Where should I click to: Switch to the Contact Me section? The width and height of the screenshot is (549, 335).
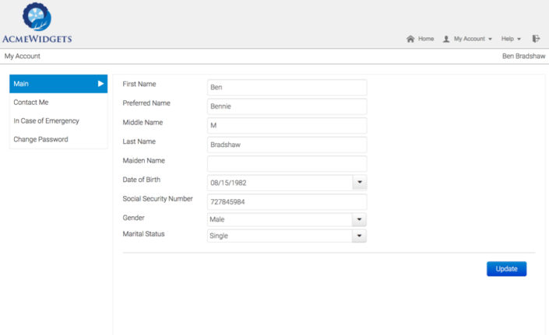(31, 103)
